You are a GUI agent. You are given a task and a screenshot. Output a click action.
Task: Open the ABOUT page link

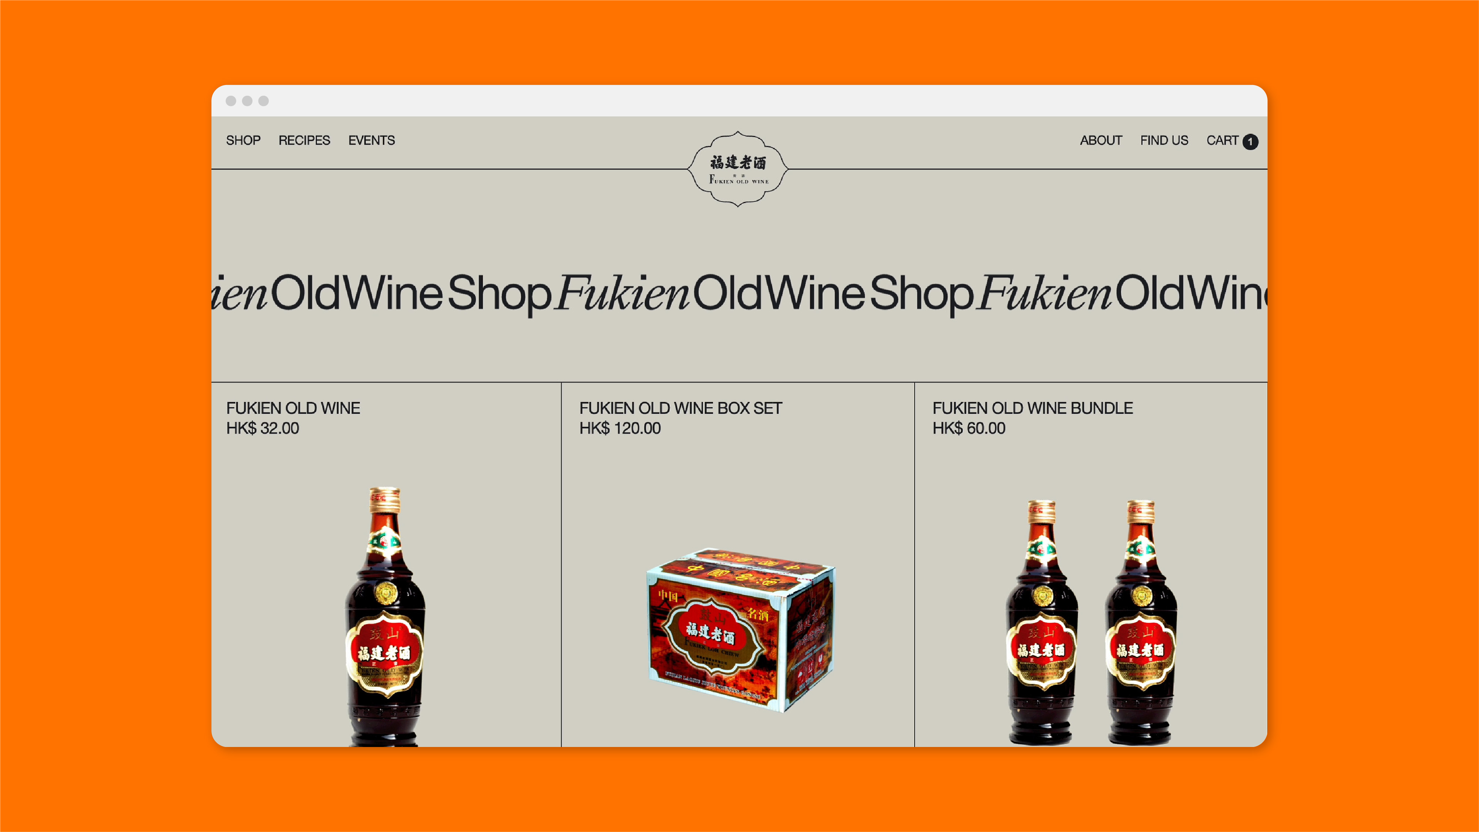1100,140
